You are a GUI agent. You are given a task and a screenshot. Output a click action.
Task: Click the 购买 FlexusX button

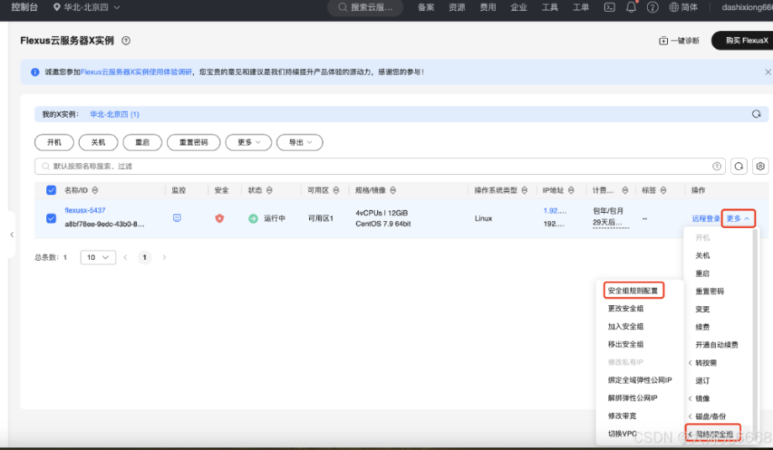(x=743, y=40)
